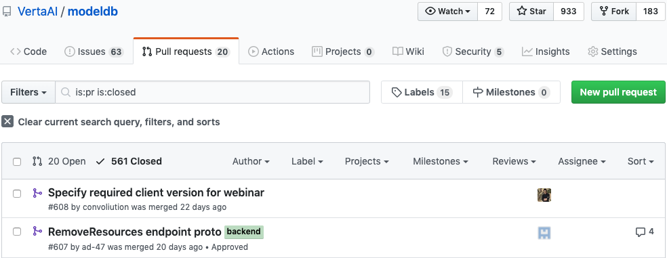Open the repository Projects tab
This screenshot has height=258, width=667.
coord(343,52)
